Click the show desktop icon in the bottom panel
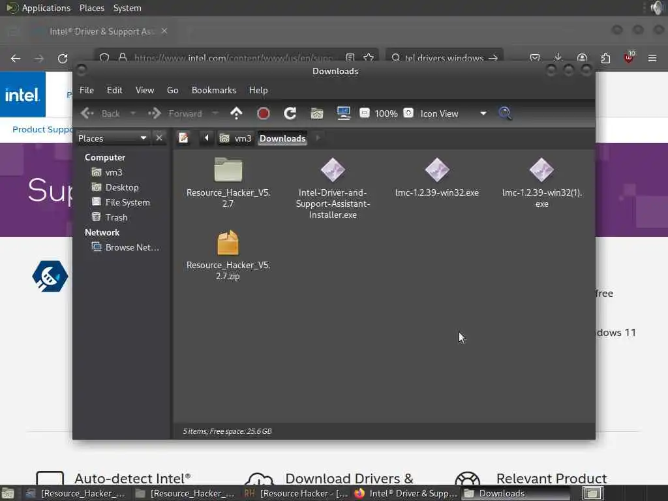Screen dimensions: 668x501 (x=8, y=493)
